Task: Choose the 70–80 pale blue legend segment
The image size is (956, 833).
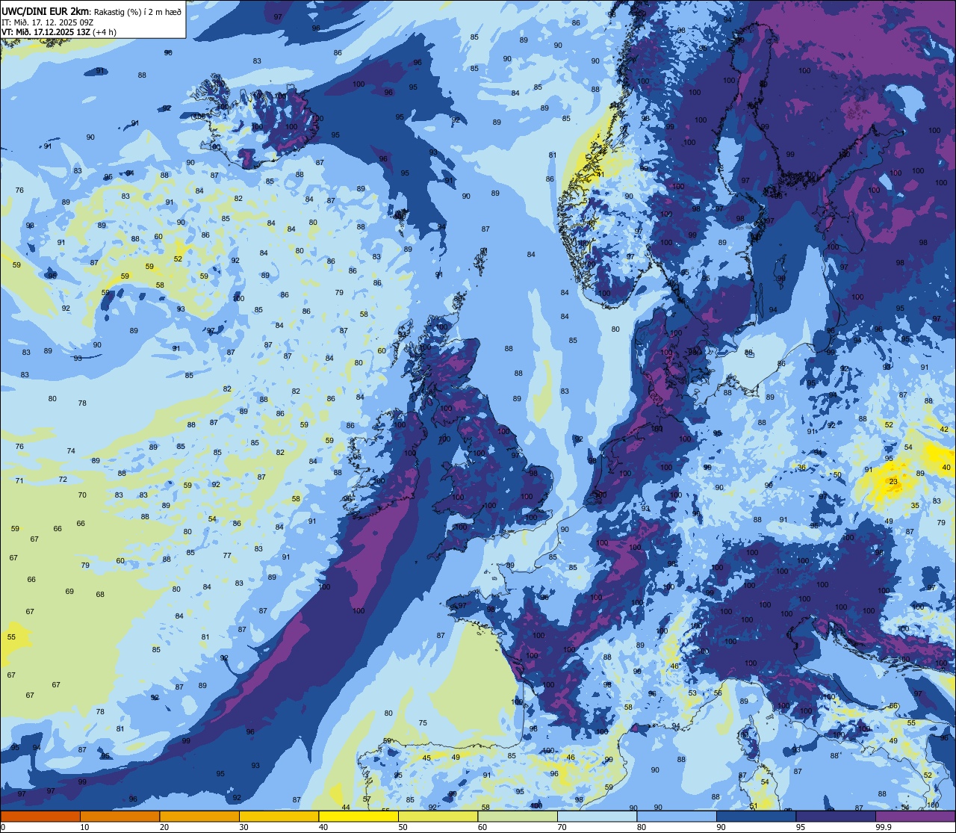Action: click(x=597, y=816)
